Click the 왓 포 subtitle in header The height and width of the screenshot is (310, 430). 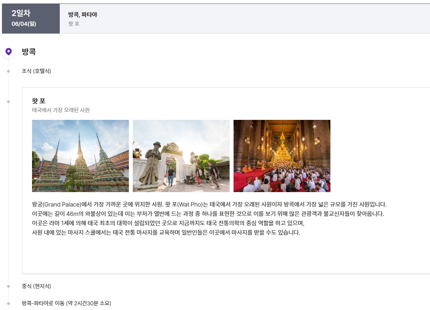click(74, 24)
